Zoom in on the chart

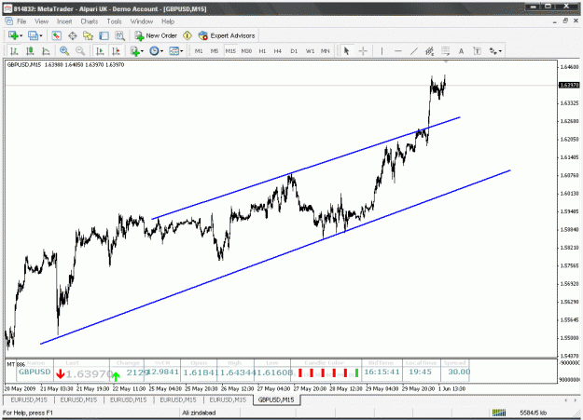[x=64, y=51]
